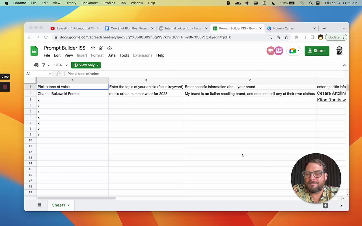Switch to the One Shot Blog Post tab
The image size is (362, 226).
[x=129, y=28]
